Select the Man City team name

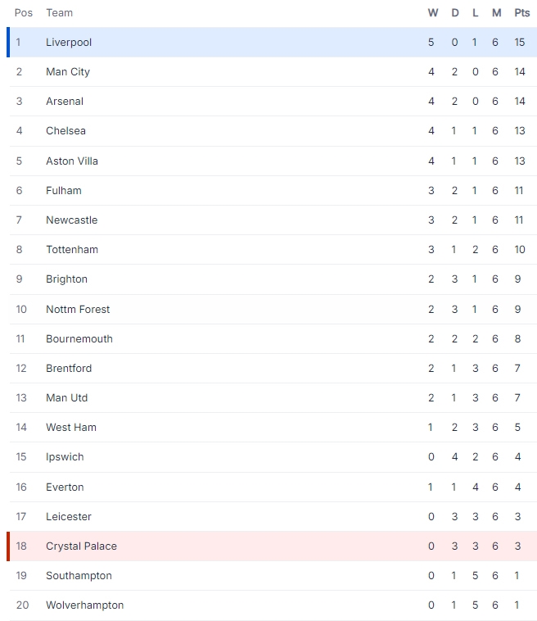pos(68,71)
